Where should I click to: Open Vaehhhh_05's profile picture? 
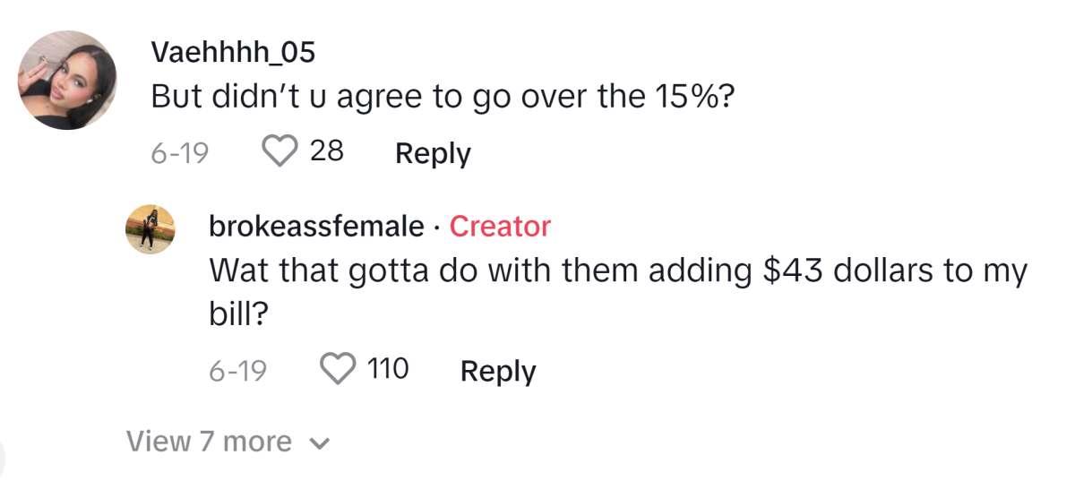(69, 80)
